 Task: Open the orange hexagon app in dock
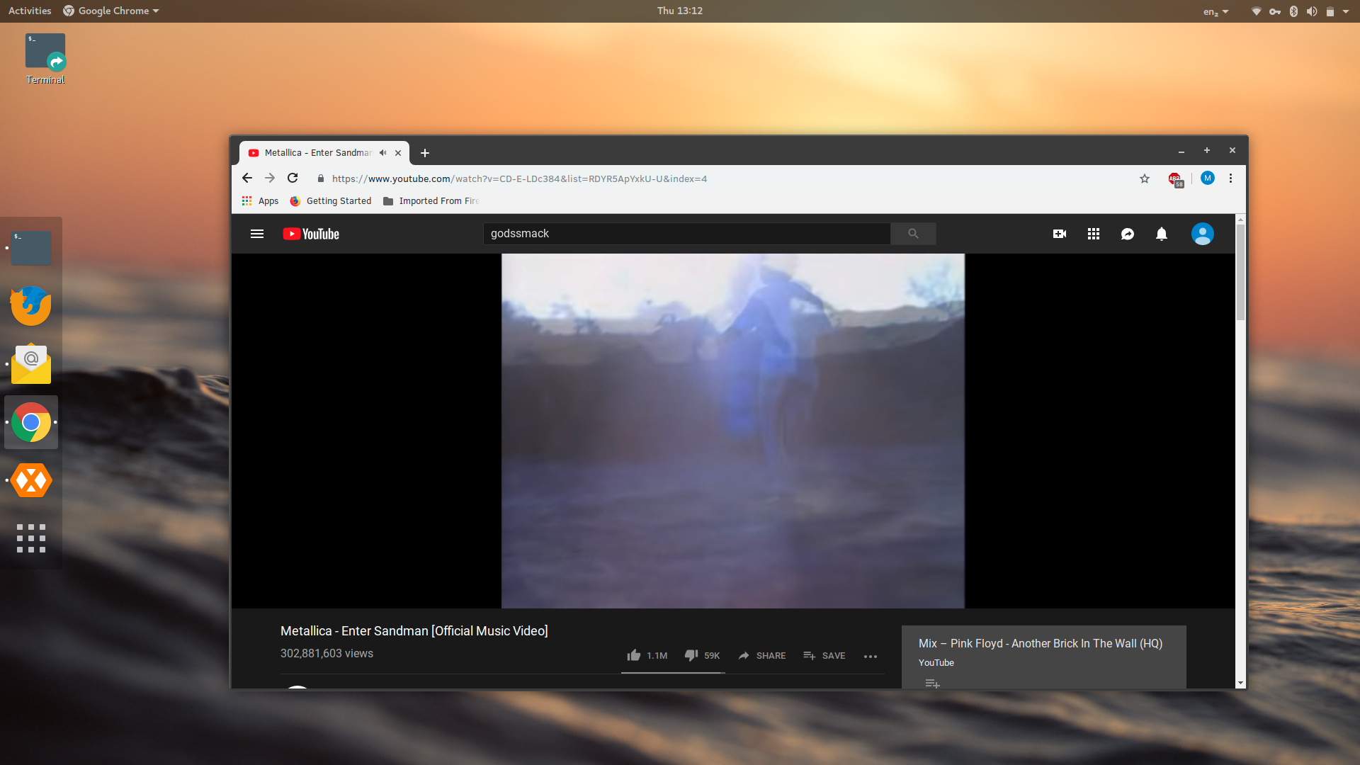click(x=31, y=480)
